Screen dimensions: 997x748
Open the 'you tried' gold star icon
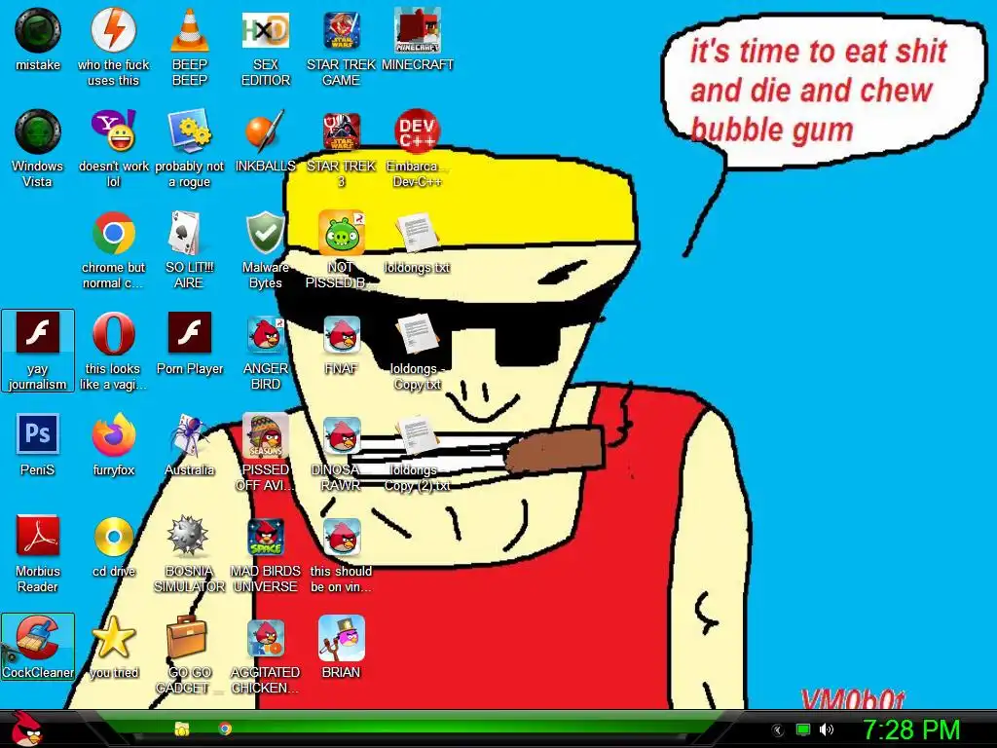[x=113, y=637]
